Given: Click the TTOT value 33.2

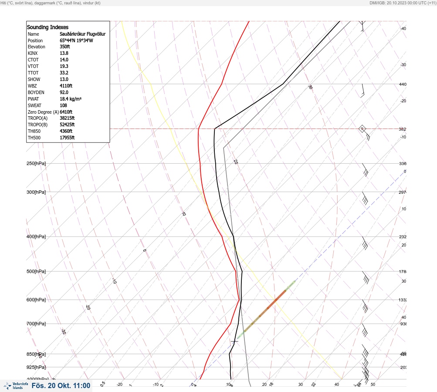Looking at the screenshot, I should (x=64, y=73).
